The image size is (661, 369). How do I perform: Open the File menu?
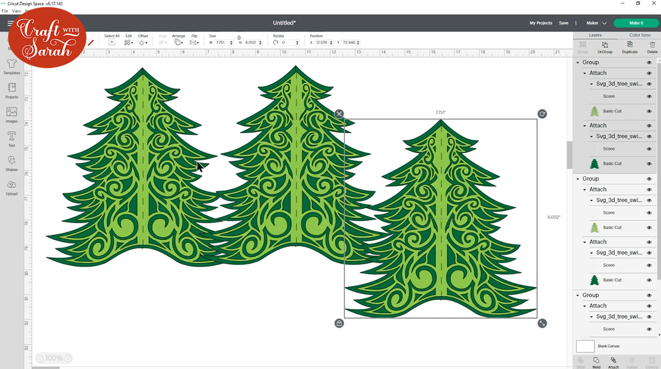(x=4, y=10)
